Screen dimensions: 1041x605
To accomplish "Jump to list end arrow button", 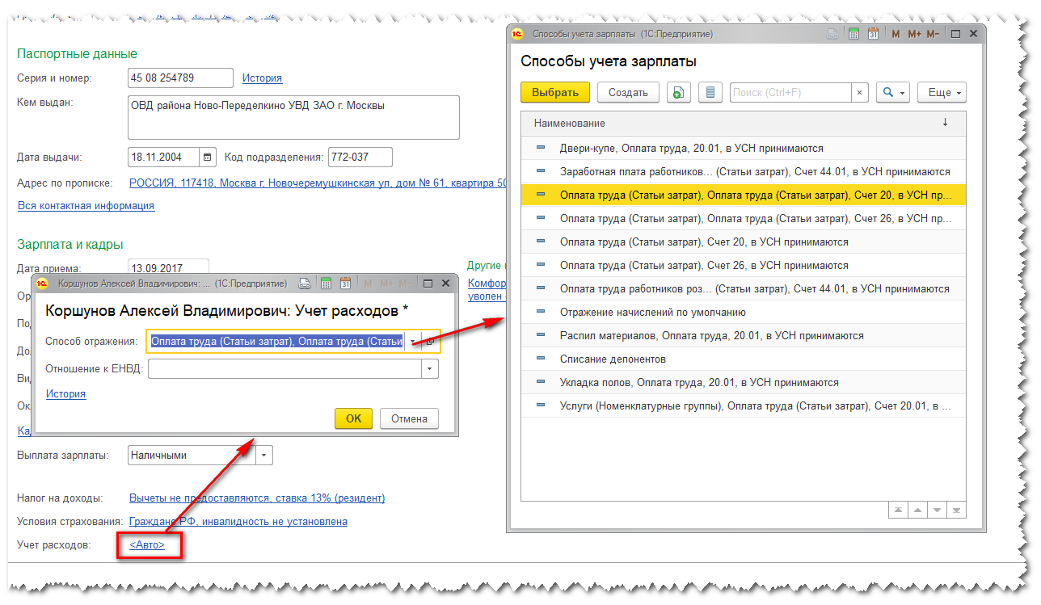I will pos(956,510).
